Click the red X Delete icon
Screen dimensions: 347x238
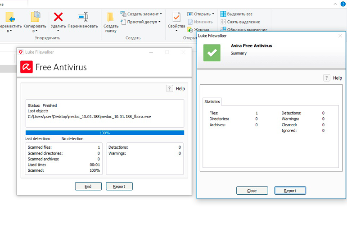58,17
